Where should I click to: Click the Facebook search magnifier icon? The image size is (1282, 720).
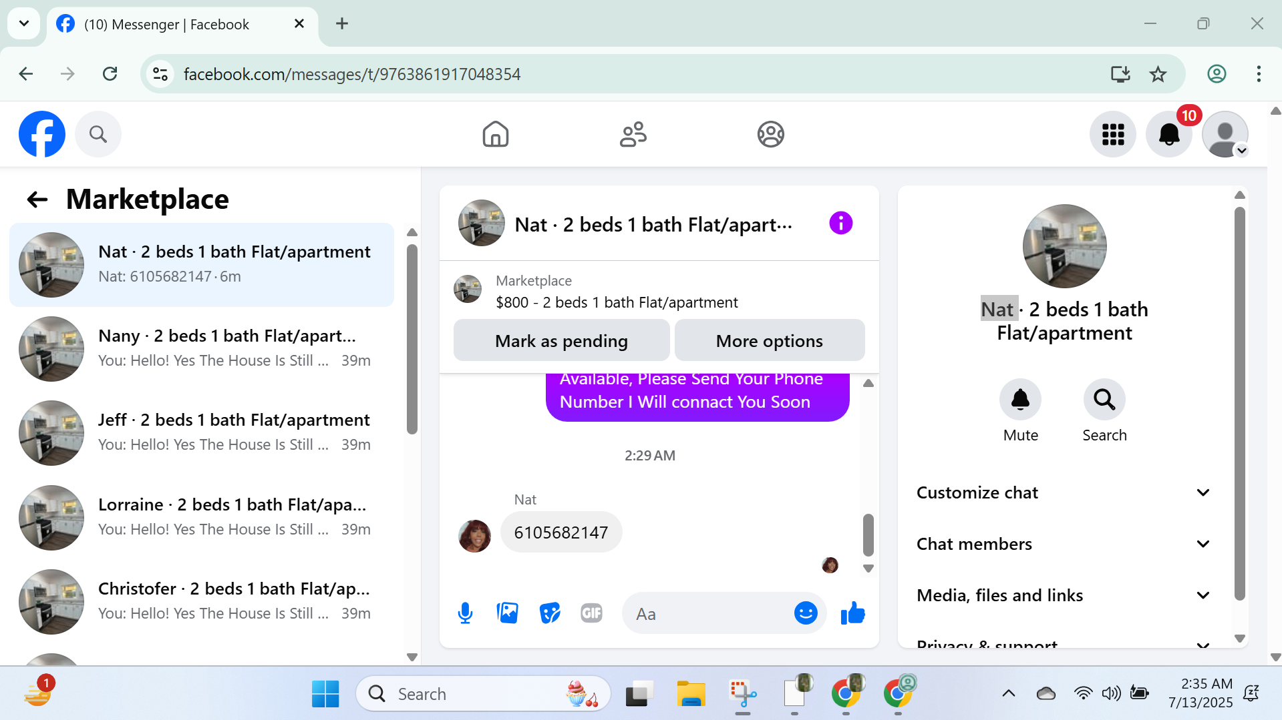(98, 134)
